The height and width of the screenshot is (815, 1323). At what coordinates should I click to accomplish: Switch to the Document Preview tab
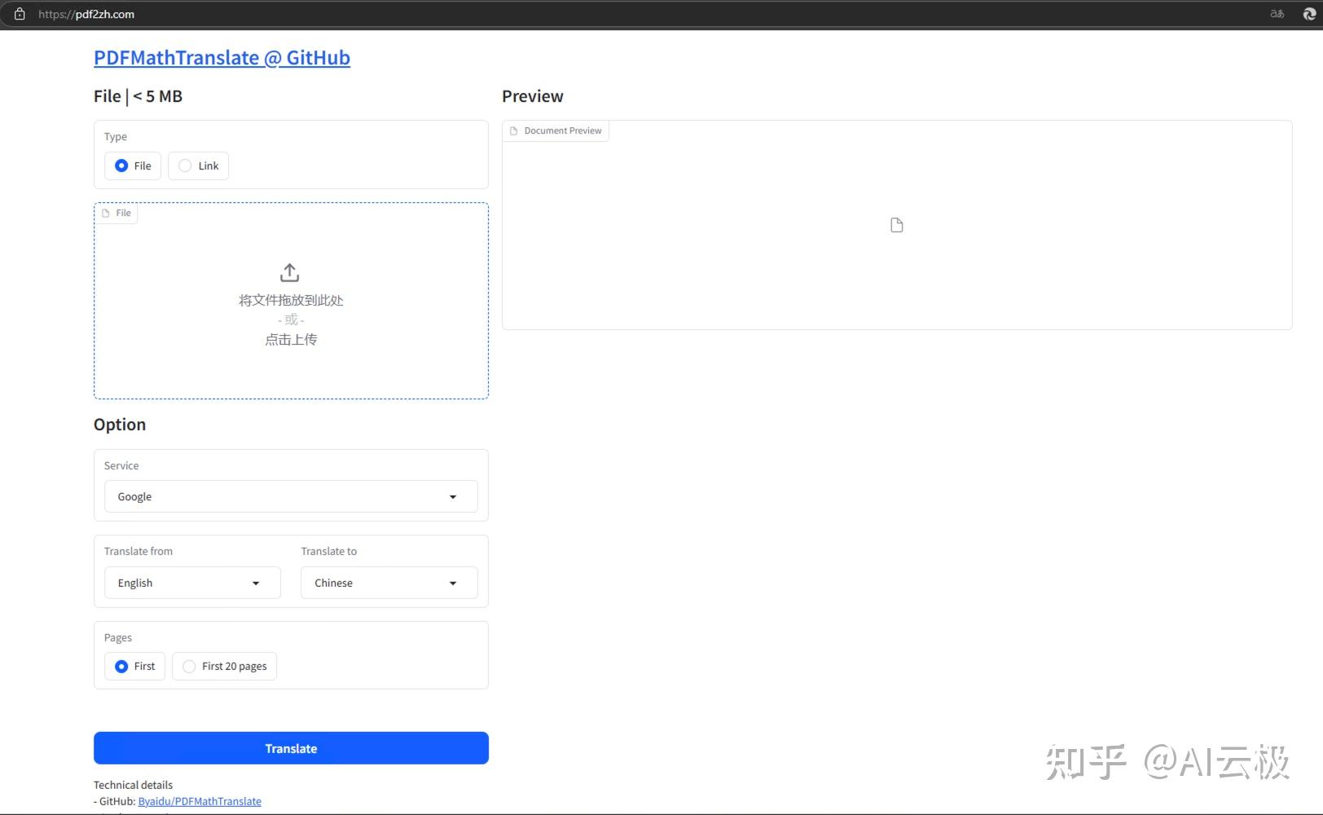click(x=556, y=130)
